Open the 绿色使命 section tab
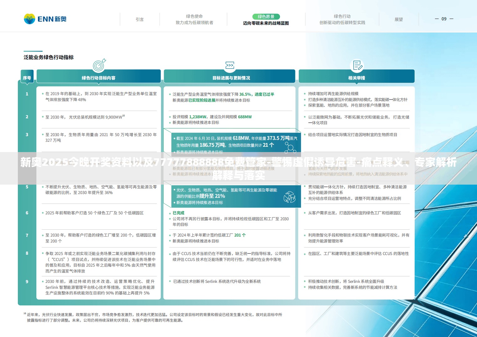 coord(194,16)
